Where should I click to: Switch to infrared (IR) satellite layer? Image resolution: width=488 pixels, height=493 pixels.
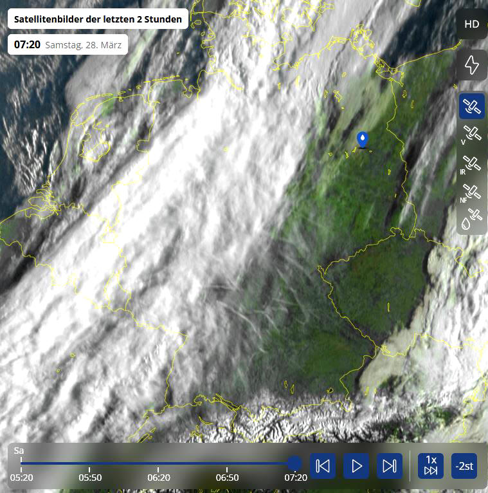click(471, 163)
